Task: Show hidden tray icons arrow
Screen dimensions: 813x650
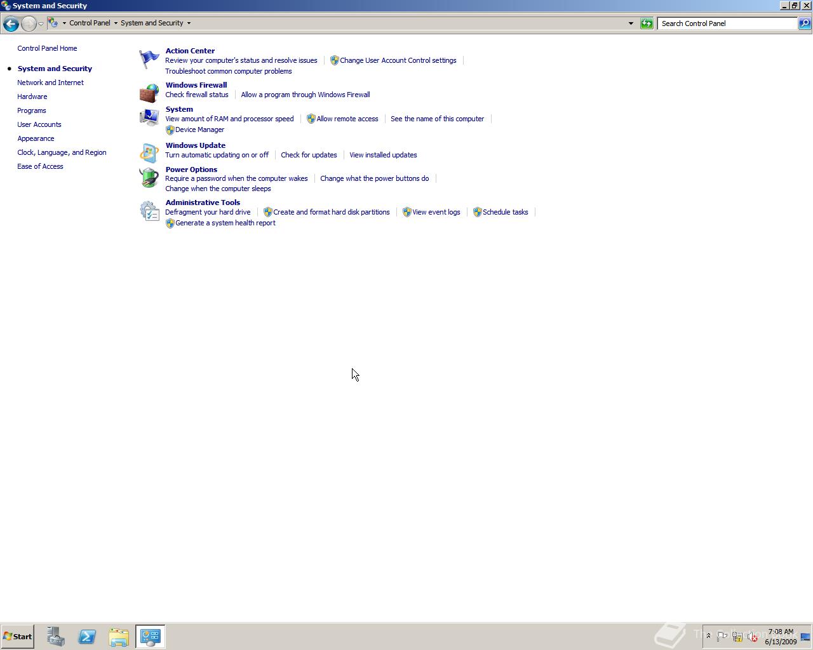Action: pos(708,636)
